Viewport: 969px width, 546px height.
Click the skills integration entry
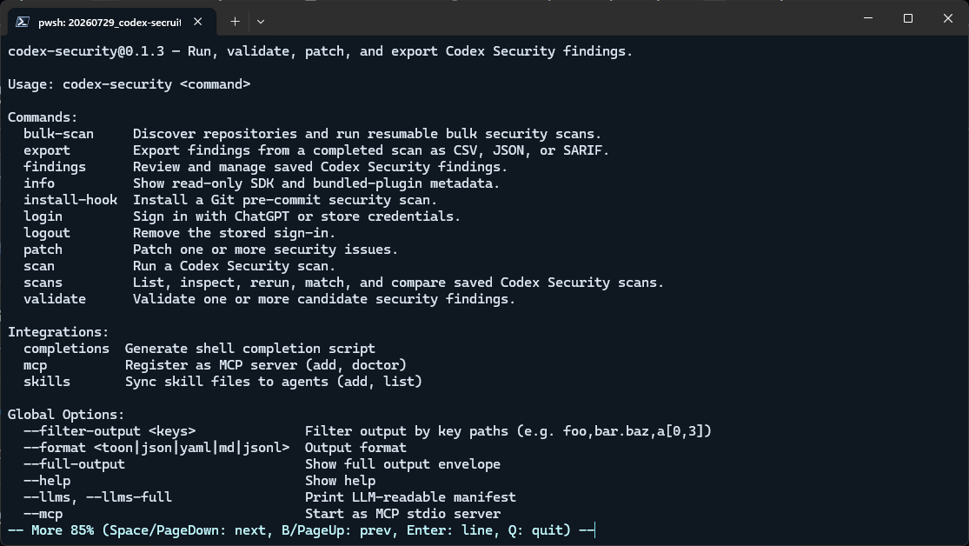47,382
